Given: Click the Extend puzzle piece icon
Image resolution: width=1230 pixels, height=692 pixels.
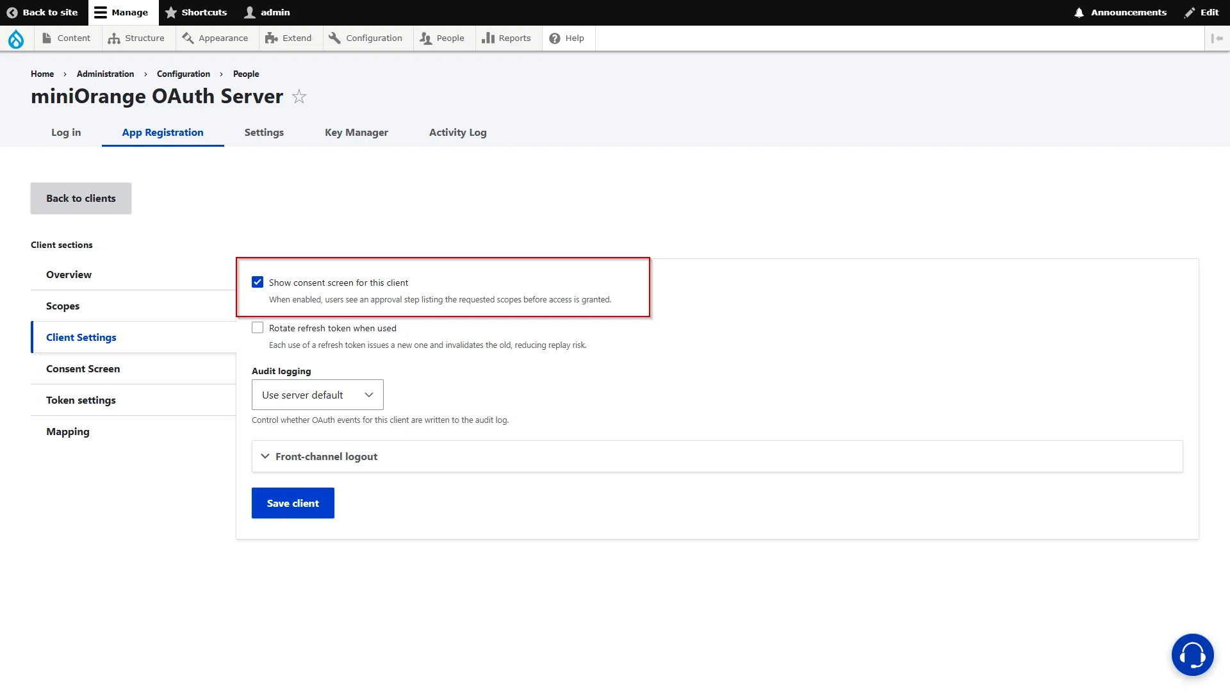Looking at the screenshot, I should click(x=272, y=38).
